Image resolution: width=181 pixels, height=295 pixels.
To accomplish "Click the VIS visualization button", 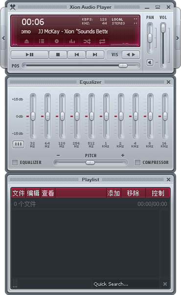I will click(115, 55).
